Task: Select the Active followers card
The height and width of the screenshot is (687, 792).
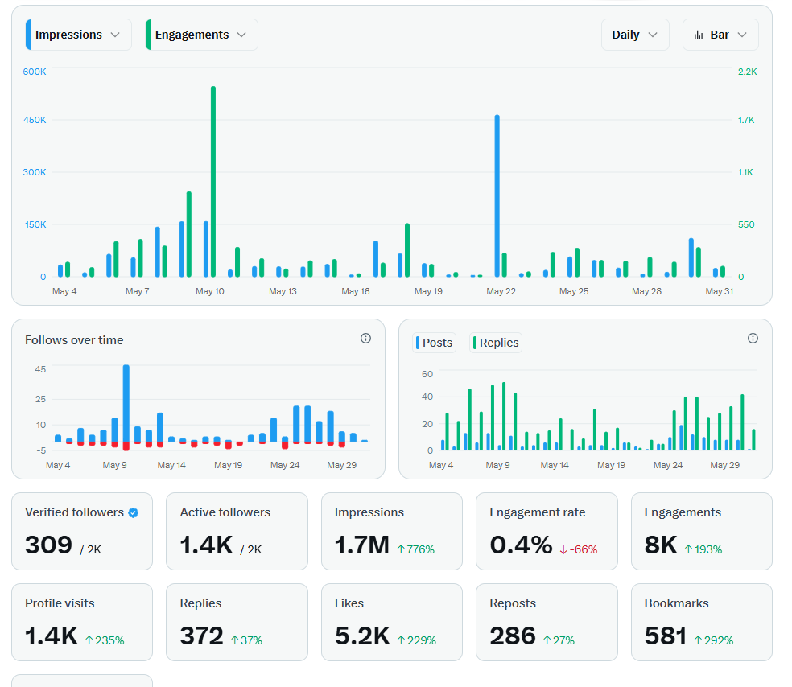Action: point(237,532)
